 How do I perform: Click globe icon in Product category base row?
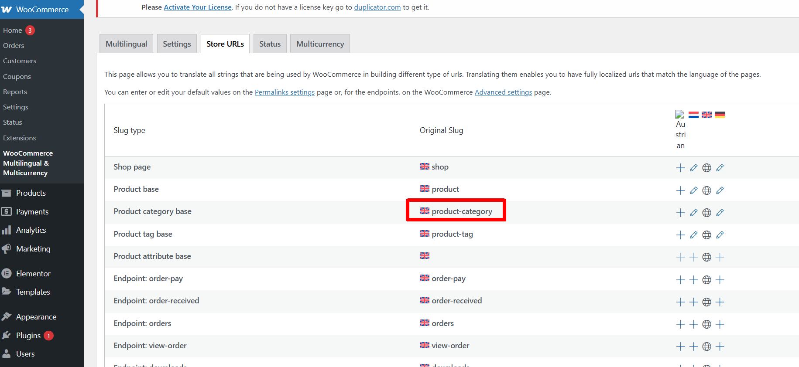click(707, 213)
